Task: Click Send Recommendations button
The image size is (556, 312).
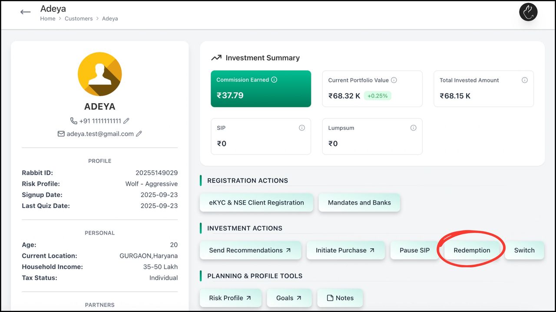Action: (250, 250)
